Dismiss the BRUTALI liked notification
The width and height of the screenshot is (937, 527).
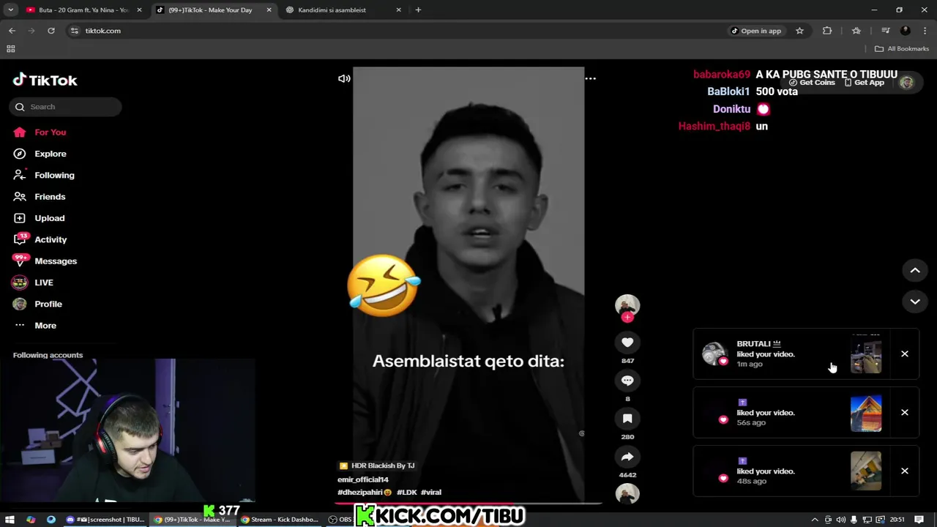pos(905,354)
